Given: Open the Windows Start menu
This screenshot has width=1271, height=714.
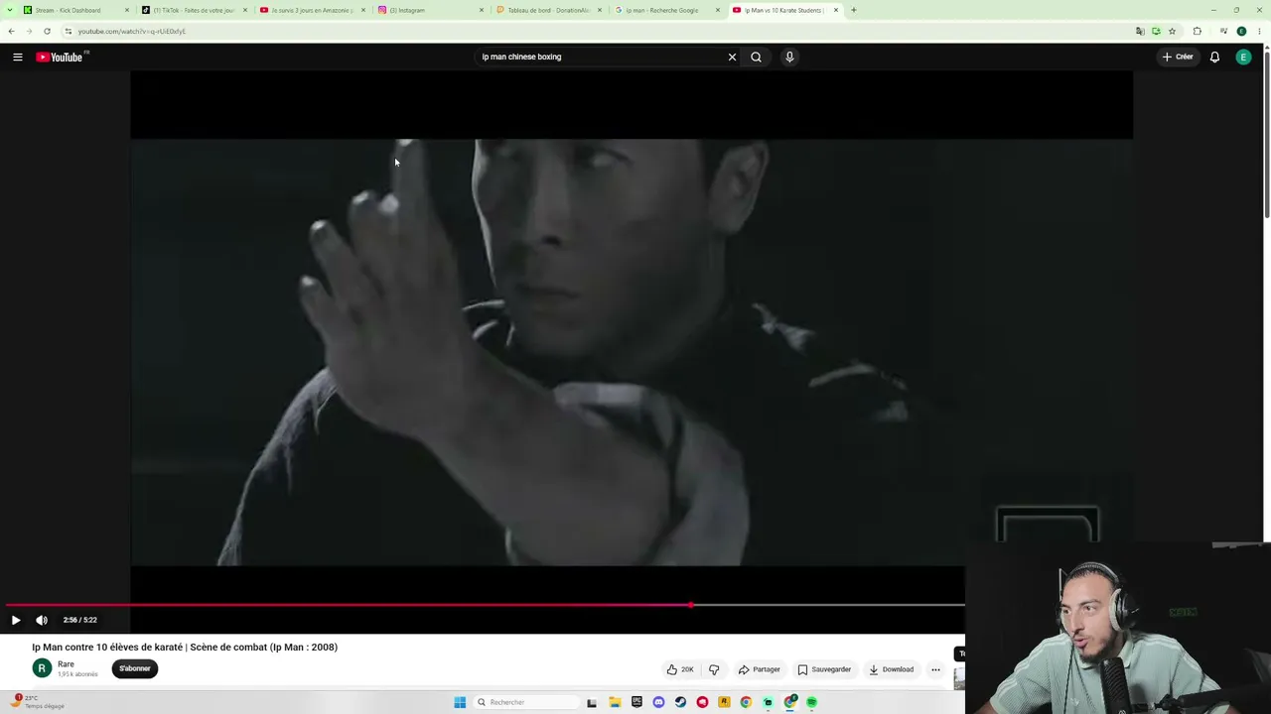Looking at the screenshot, I should click(x=460, y=702).
